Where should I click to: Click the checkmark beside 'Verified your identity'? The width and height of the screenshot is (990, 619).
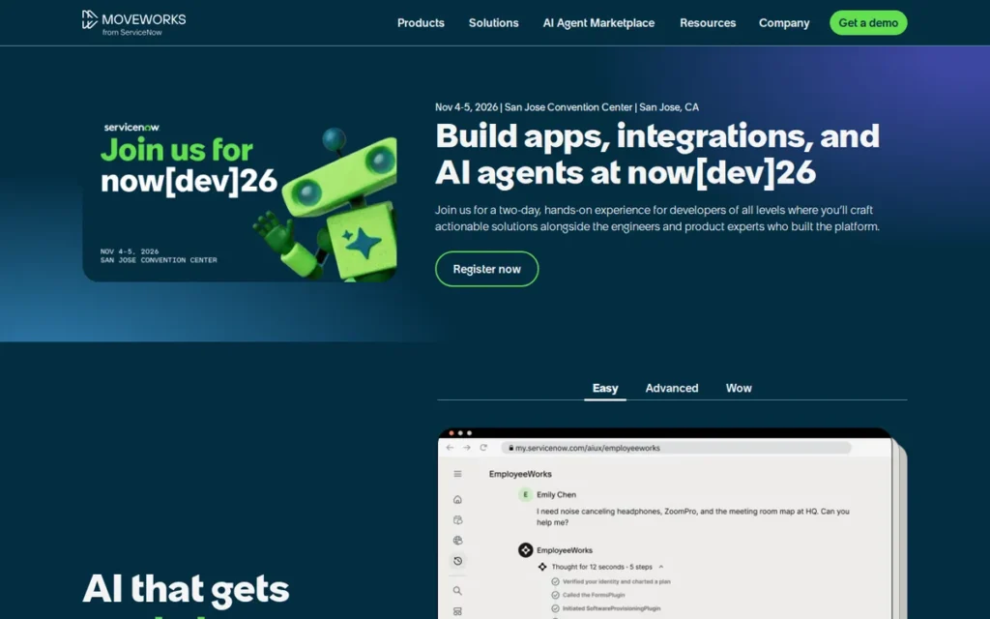(555, 581)
